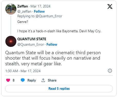Click the Reply text label

(x=32, y=80)
